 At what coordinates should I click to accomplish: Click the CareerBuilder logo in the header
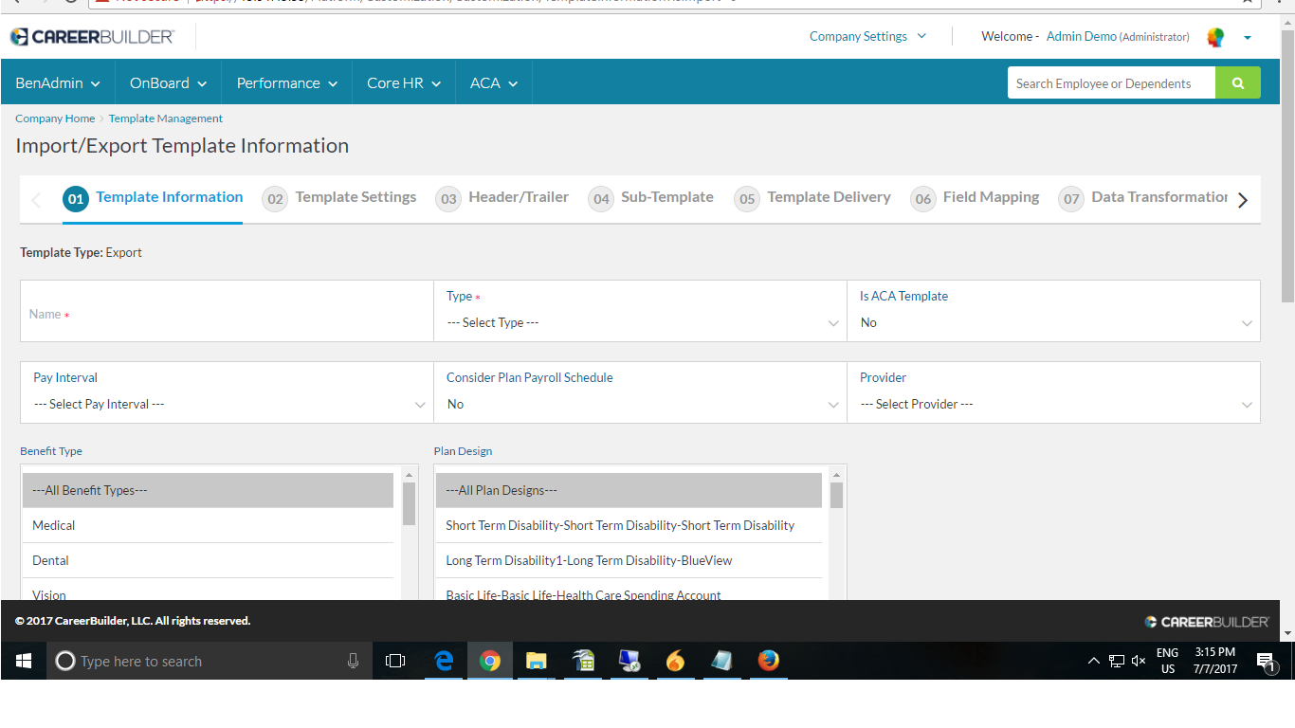click(x=92, y=36)
